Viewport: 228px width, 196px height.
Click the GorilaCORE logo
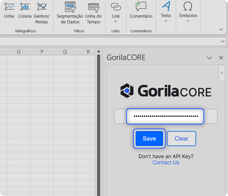click(166, 91)
